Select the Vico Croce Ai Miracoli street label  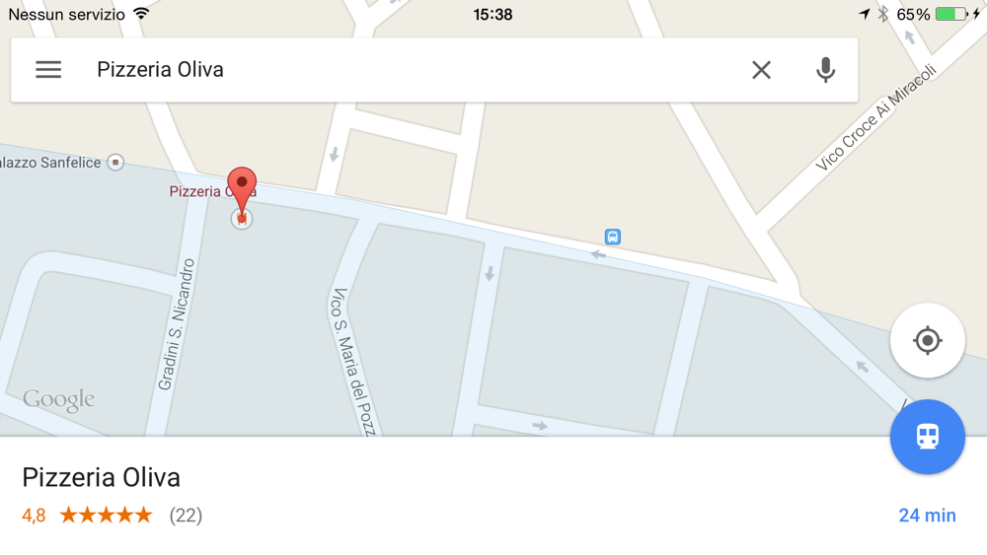[x=875, y=117]
